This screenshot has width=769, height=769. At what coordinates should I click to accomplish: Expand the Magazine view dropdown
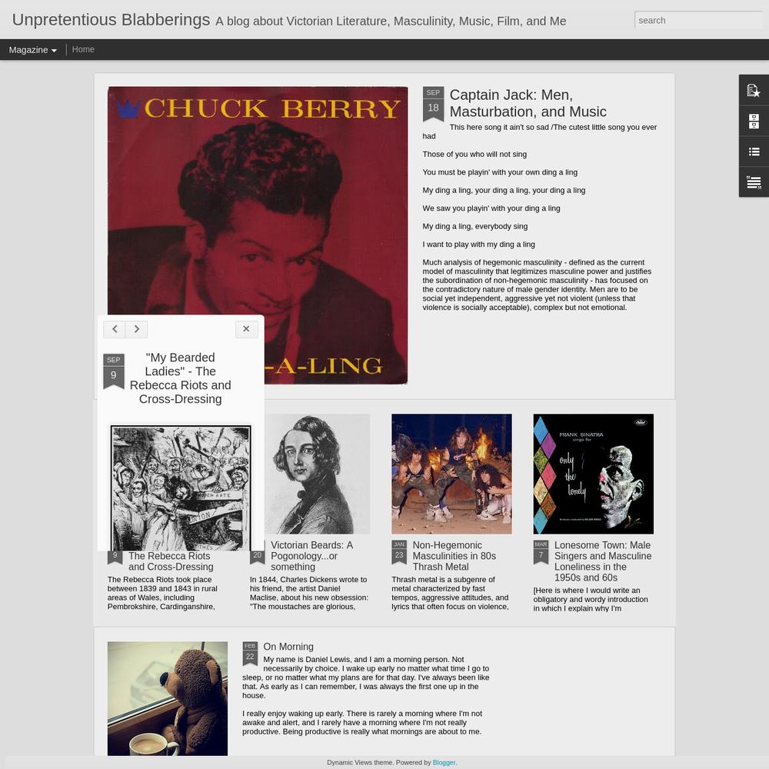tap(33, 50)
